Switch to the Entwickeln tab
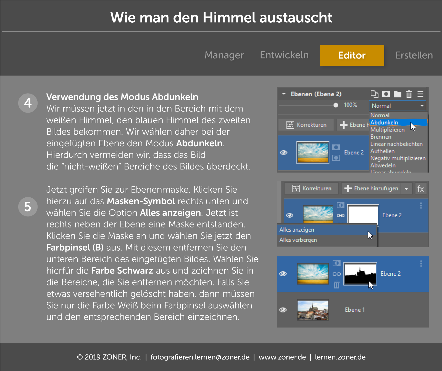Image resolution: width=442 pixels, height=371 pixels. [x=284, y=55]
